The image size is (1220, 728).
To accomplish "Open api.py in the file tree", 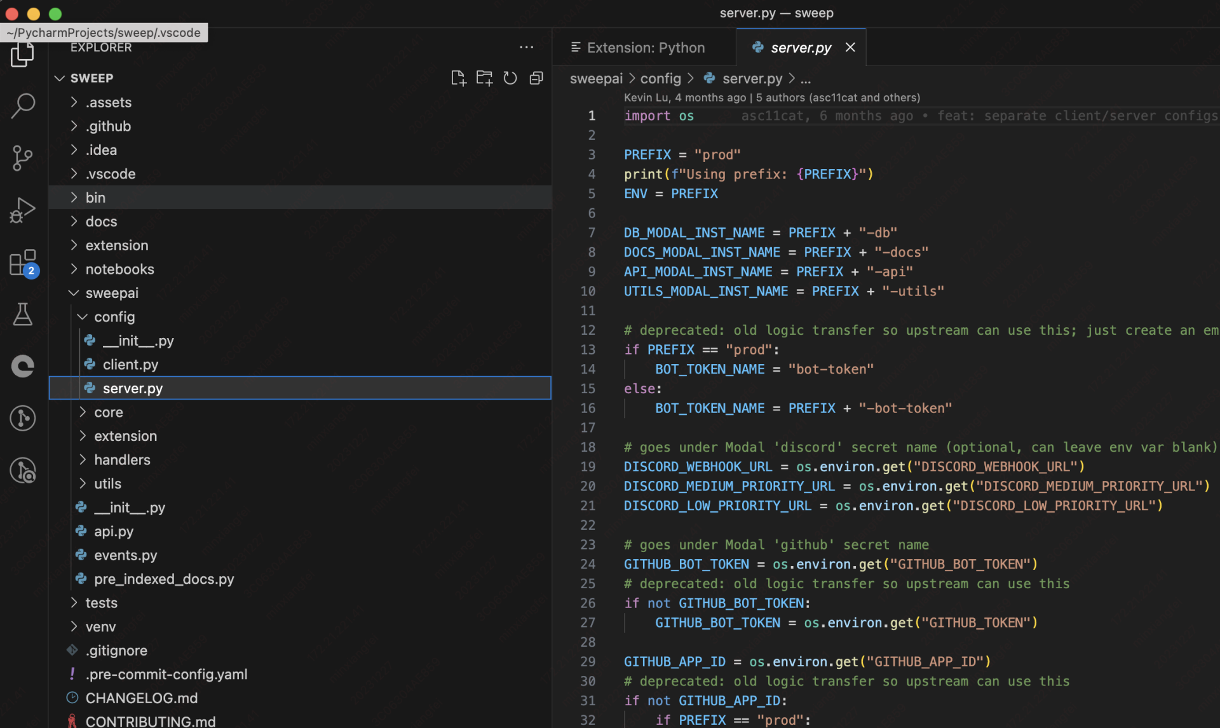I will [x=300, y=531].
